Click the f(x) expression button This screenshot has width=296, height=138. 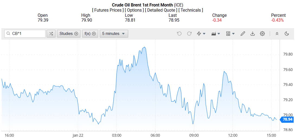(90, 34)
